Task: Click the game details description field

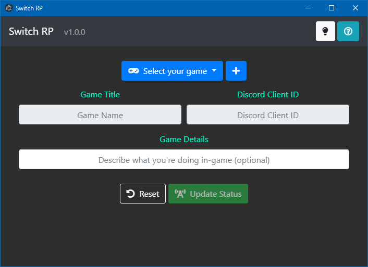Action: [184, 159]
